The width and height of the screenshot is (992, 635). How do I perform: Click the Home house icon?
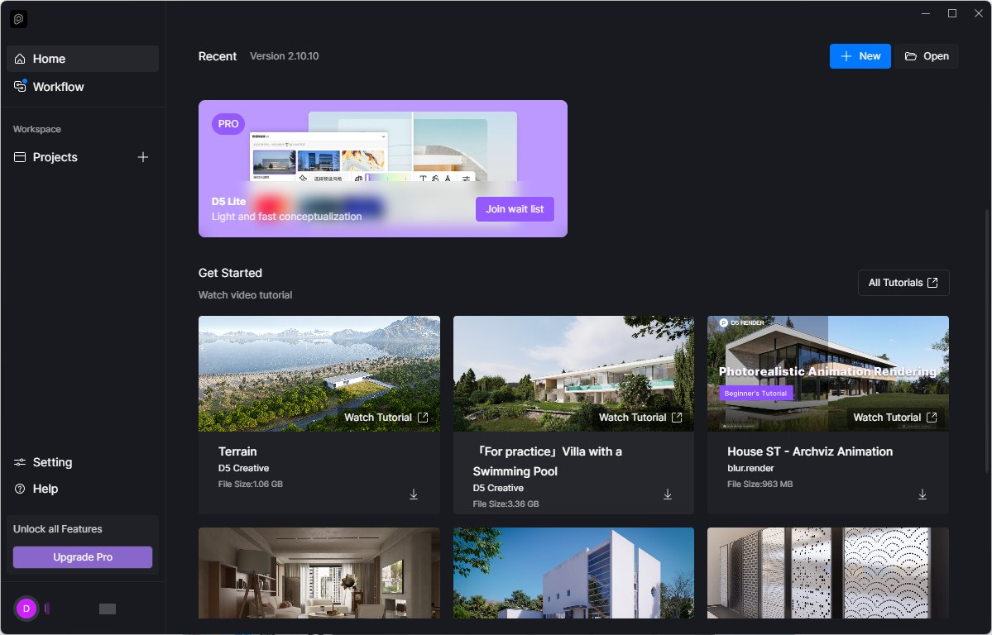pyautogui.click(x=20, y=59)
